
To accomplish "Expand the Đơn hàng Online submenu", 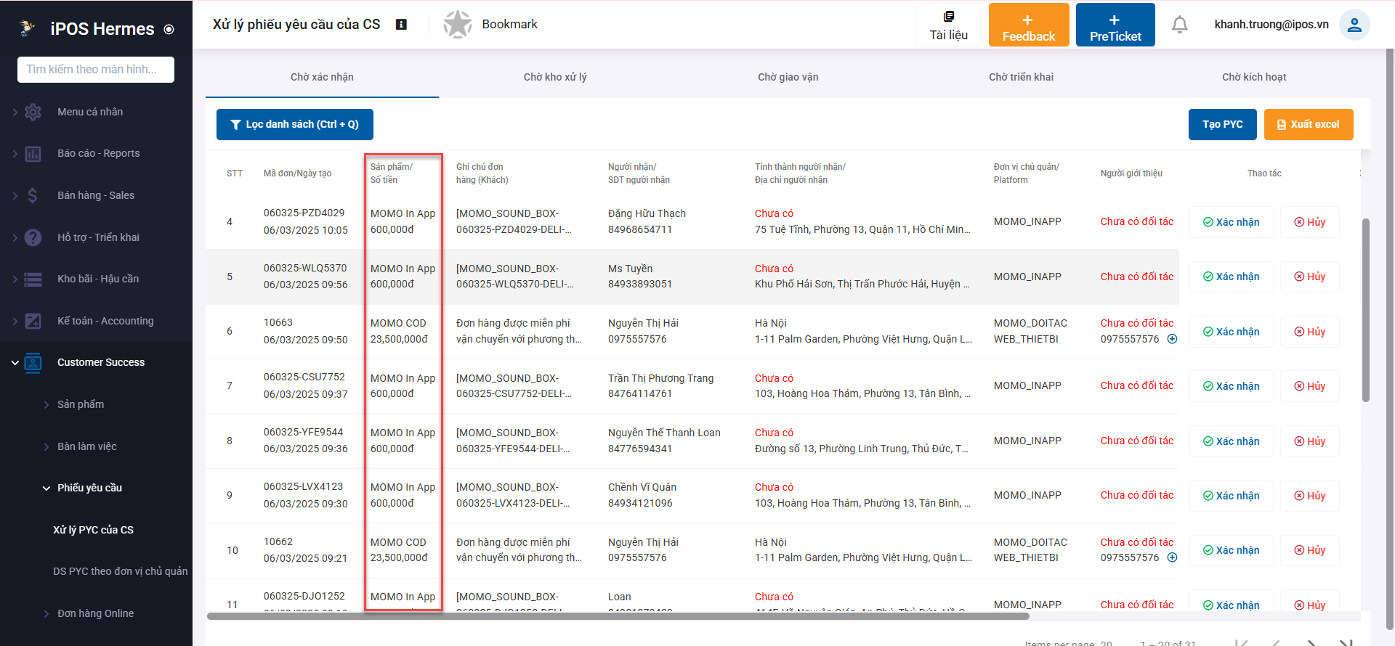I will tap(46, 614).
